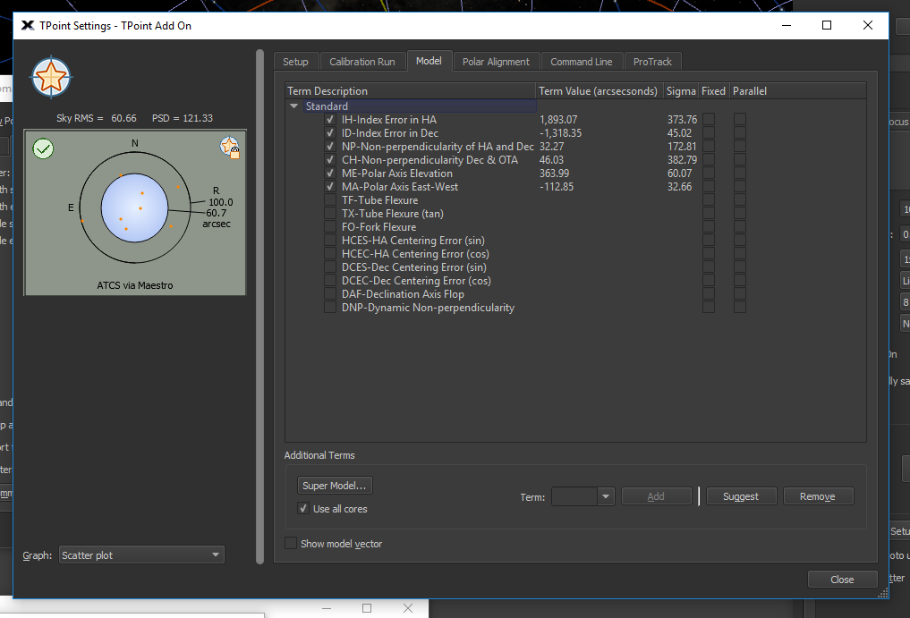The height and width of the screenshot is (618, 910).
Task: Uncheck IH-Index Error in HA term
Action: [330, 120]
